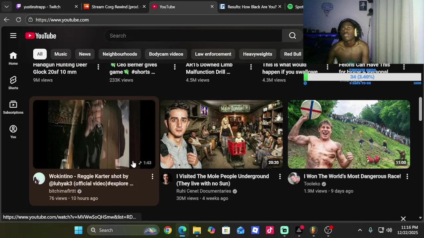The height and width of the screenshot is (238, 424).
Task: Open options for swallowed video short
Action: click(x=327, y=67)
